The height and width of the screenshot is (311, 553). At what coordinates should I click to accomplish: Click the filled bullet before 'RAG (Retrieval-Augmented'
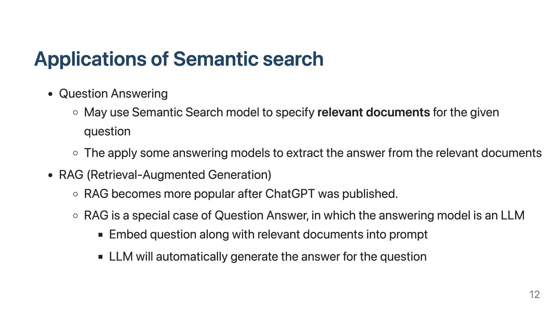[x=51, y=175]
